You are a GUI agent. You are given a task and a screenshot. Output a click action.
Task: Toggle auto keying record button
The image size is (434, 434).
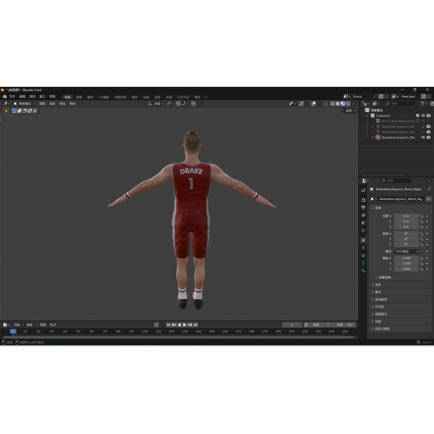156,325
